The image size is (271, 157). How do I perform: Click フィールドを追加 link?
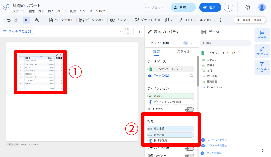(x=214, y=140)
